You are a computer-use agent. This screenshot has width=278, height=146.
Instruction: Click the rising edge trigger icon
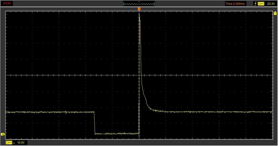[x=255, y=4]
